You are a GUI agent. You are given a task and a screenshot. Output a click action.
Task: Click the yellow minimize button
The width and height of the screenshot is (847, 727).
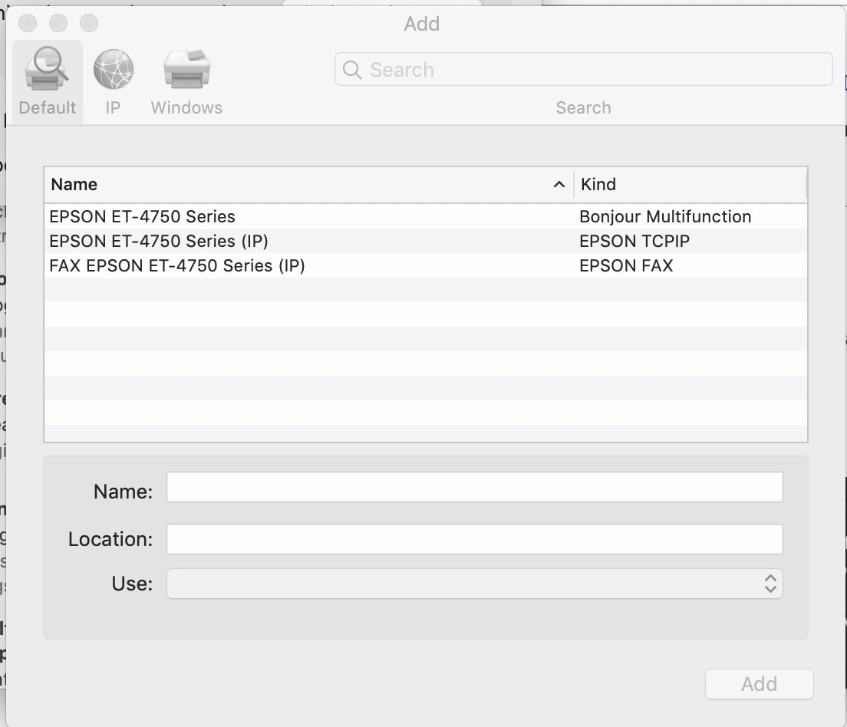[x=58, y=23]
